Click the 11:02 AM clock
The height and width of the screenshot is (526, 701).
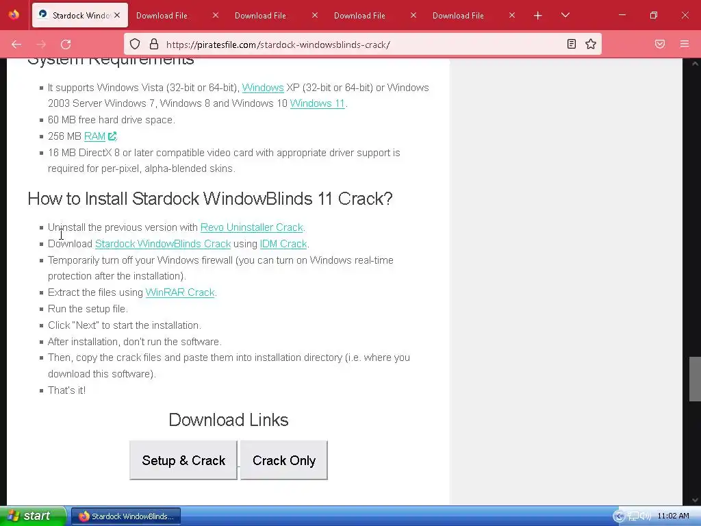[x=673, y=516]
